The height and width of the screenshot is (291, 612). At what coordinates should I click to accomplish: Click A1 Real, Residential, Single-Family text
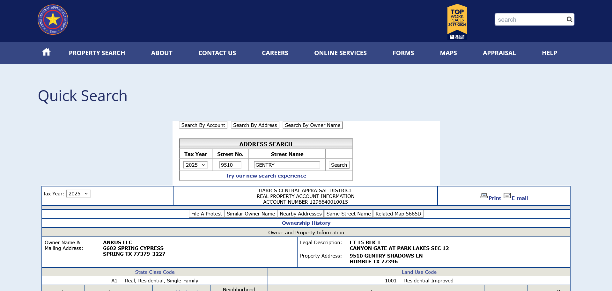point(155,281)
